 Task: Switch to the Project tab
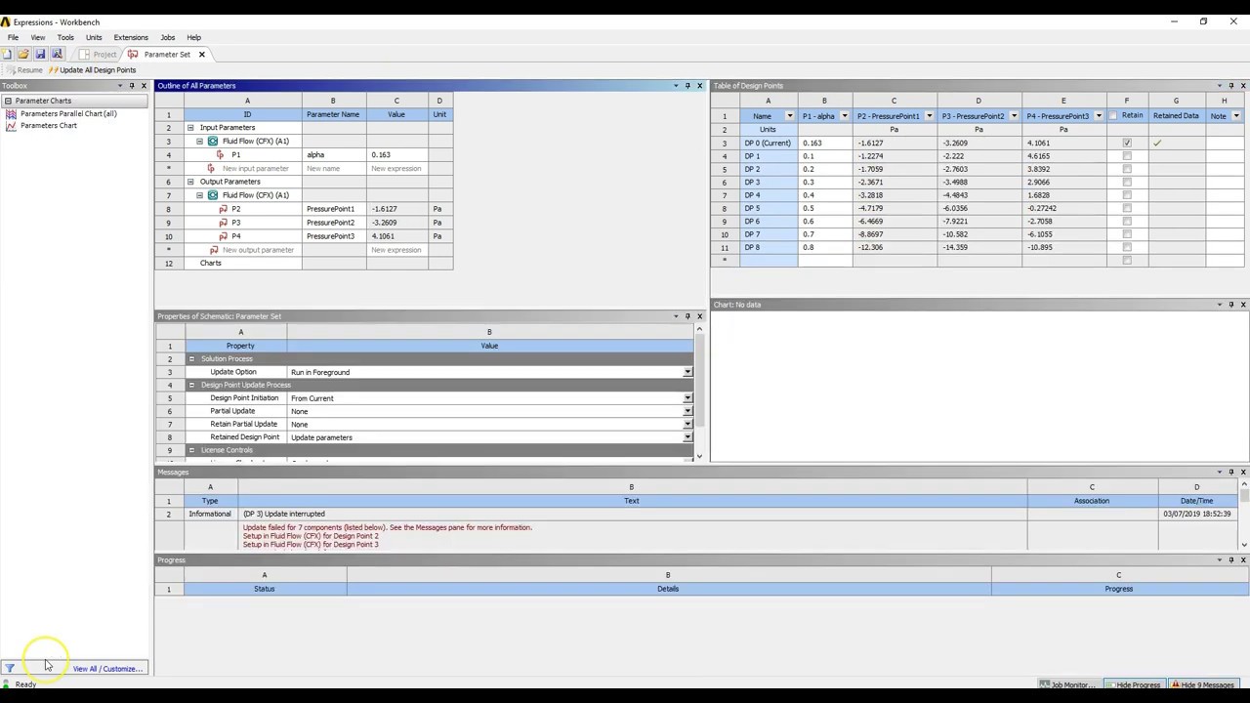click(98, 55)
